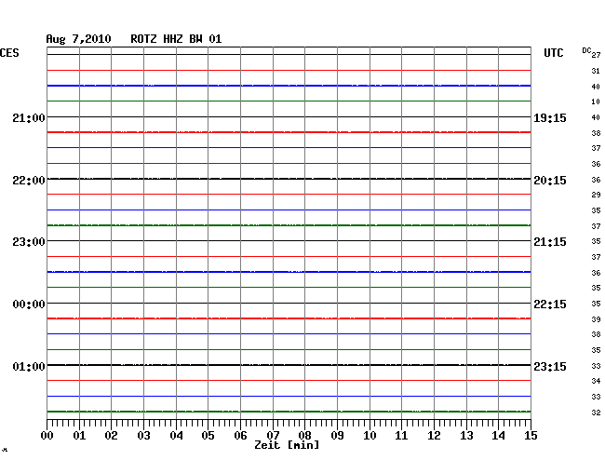Click minute axis tick label "09"
This screenshot has width=605, height=460.
point(337,436)
